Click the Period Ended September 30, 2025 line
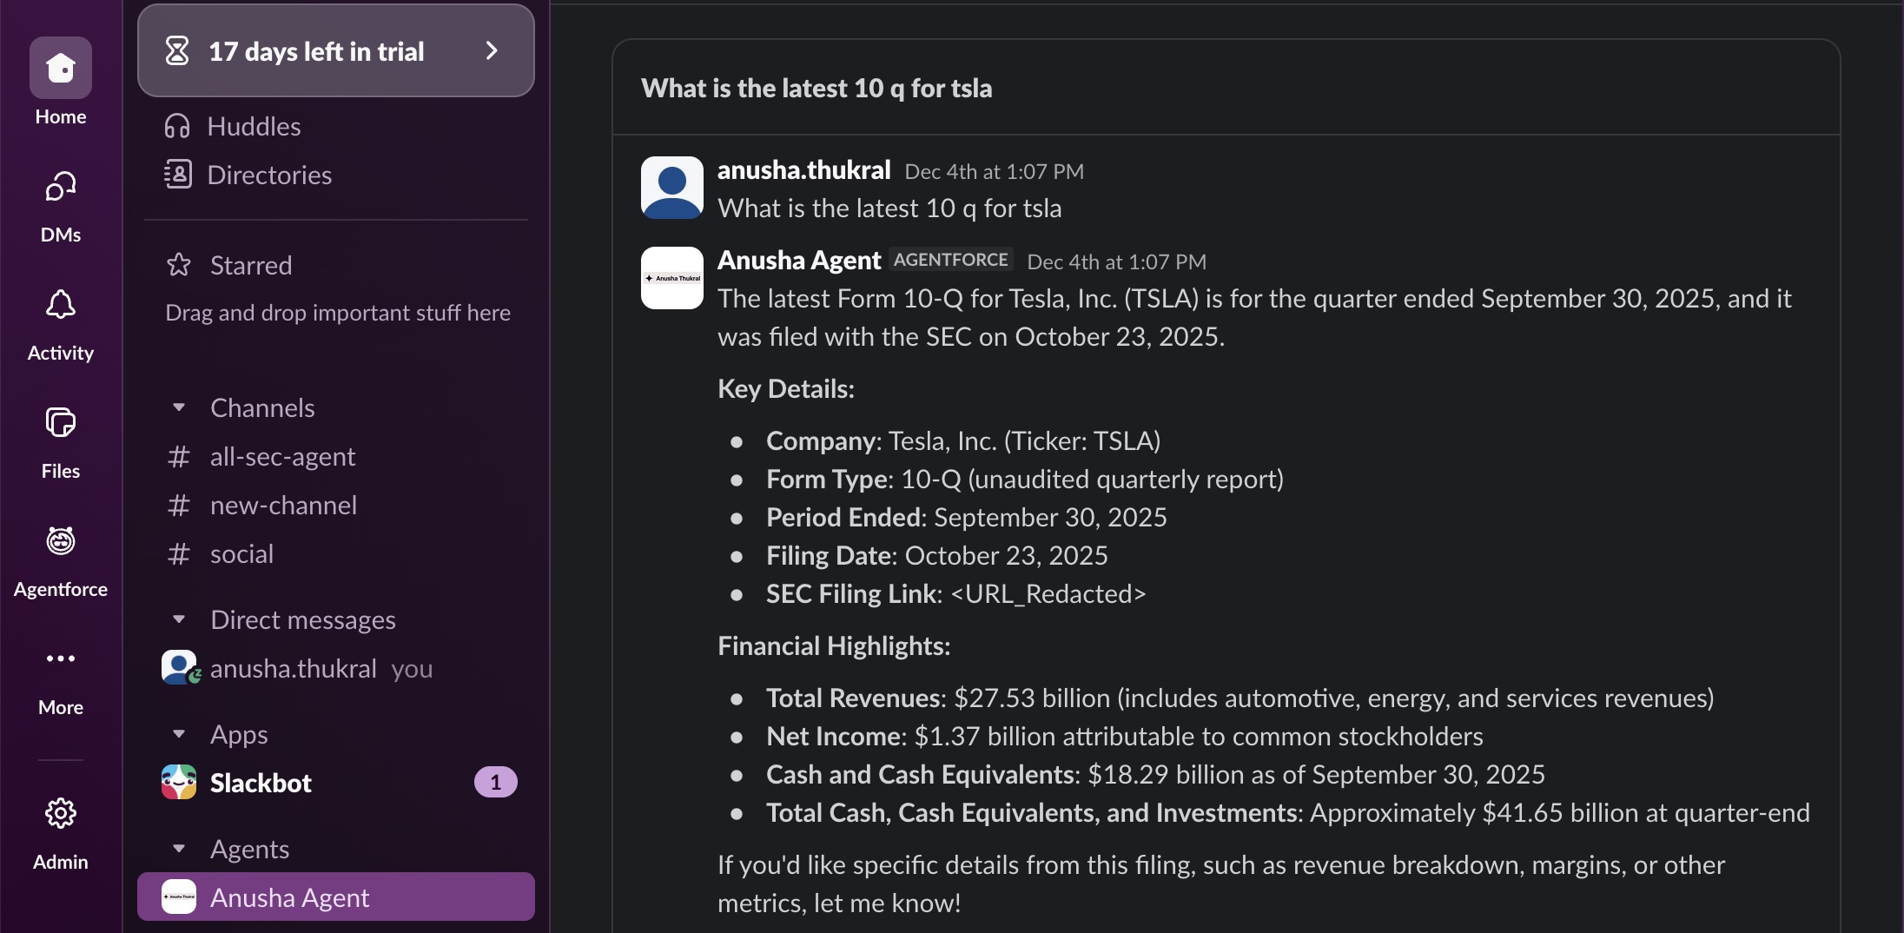This screenshot has width=1904, height=933. click(x=967, y=517)
